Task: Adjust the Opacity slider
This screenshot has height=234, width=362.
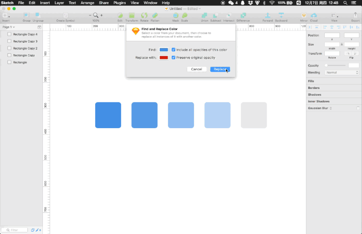Action: [x=336, y=66]
